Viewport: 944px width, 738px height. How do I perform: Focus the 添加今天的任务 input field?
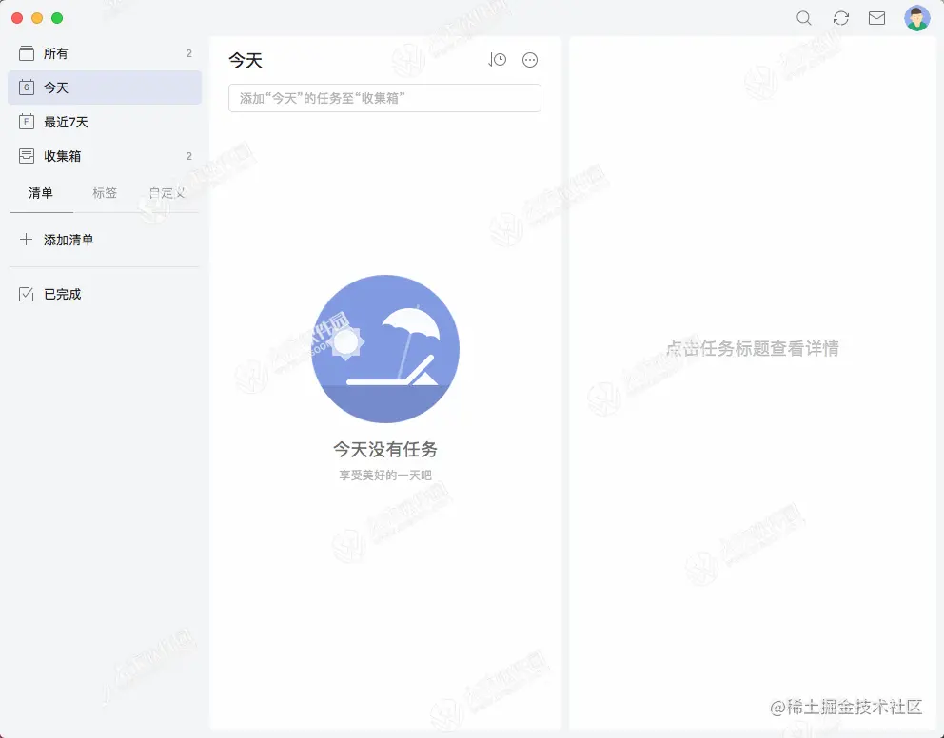point(384,98)
